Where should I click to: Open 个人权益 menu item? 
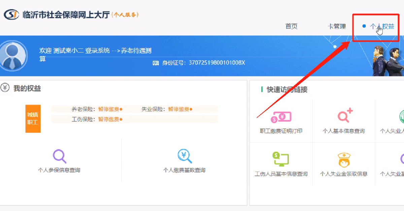(x=382, y=26)
